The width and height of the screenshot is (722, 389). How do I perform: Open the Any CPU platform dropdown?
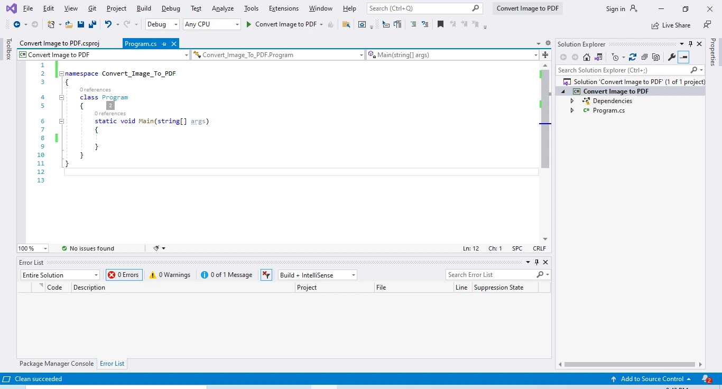(x=212, y=24)
